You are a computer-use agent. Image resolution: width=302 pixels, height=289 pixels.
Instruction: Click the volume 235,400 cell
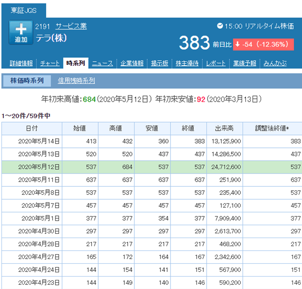pyautogui.click(x=225, y=193)
